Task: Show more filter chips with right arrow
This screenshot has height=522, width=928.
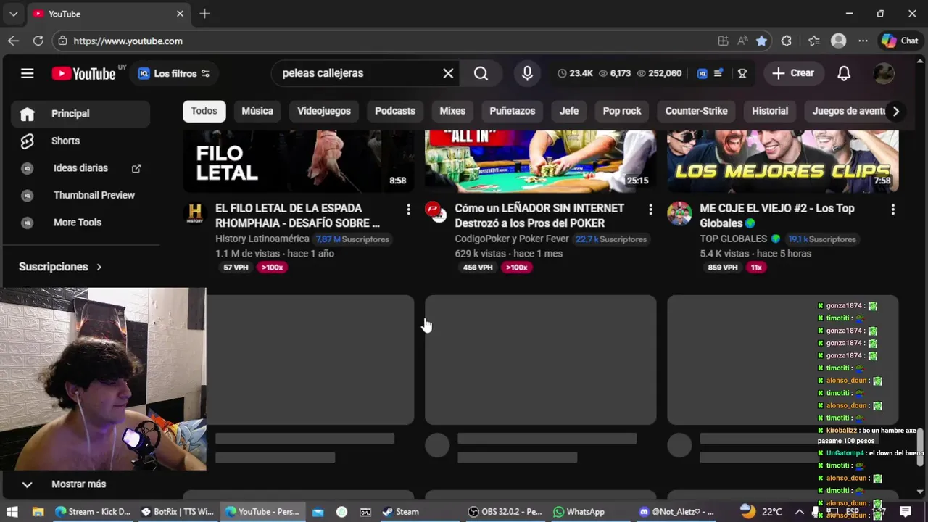Action: point(895,111)
